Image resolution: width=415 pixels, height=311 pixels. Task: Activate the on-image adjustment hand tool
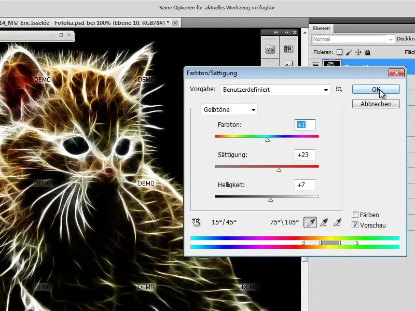pyautogui.click(x=196, y=222)
